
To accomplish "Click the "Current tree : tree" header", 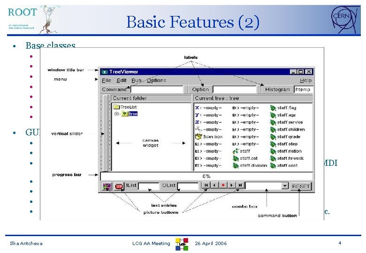I will point(217,98).
